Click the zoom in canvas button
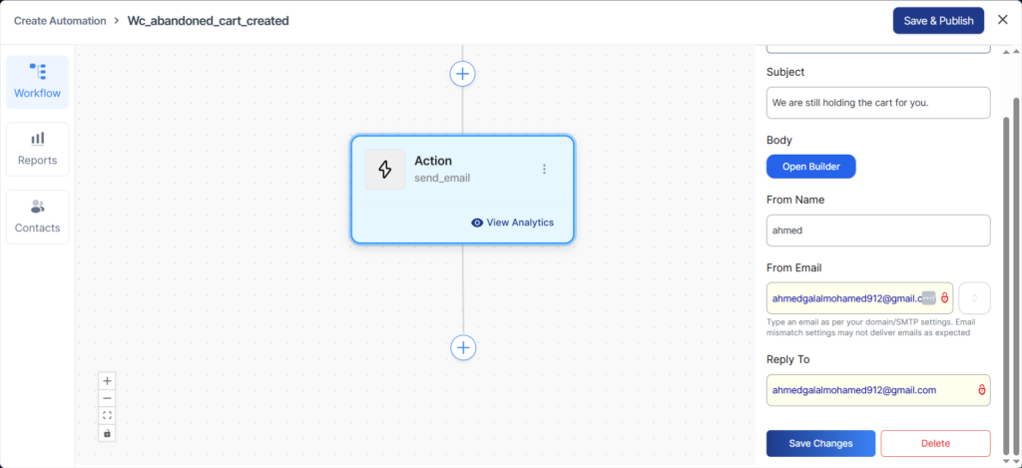 coord(108,380)
